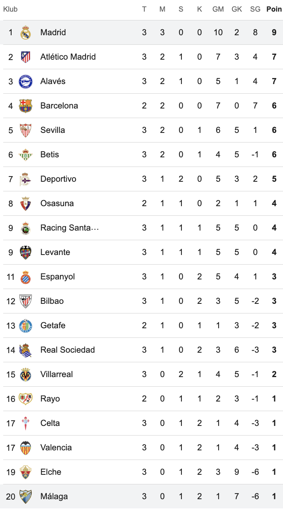The height and width of the screenshot is (510, 283).
Task: Click the Valencia club crest
Action: click(x=26, y=448)
